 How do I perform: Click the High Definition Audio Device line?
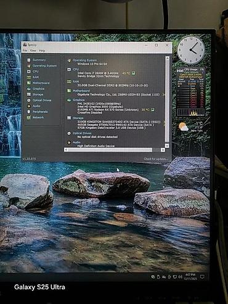tap(96, 146)
